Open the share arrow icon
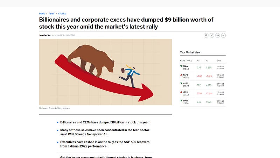Screen dimensions: 280x158 coord(223,36)
